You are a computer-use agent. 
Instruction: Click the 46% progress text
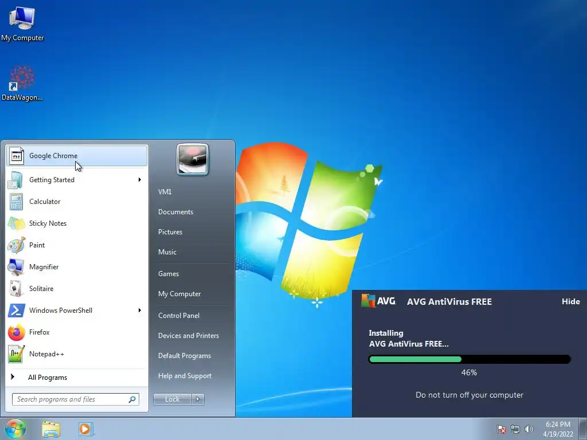pyautogui.click(x=469, y=372)
